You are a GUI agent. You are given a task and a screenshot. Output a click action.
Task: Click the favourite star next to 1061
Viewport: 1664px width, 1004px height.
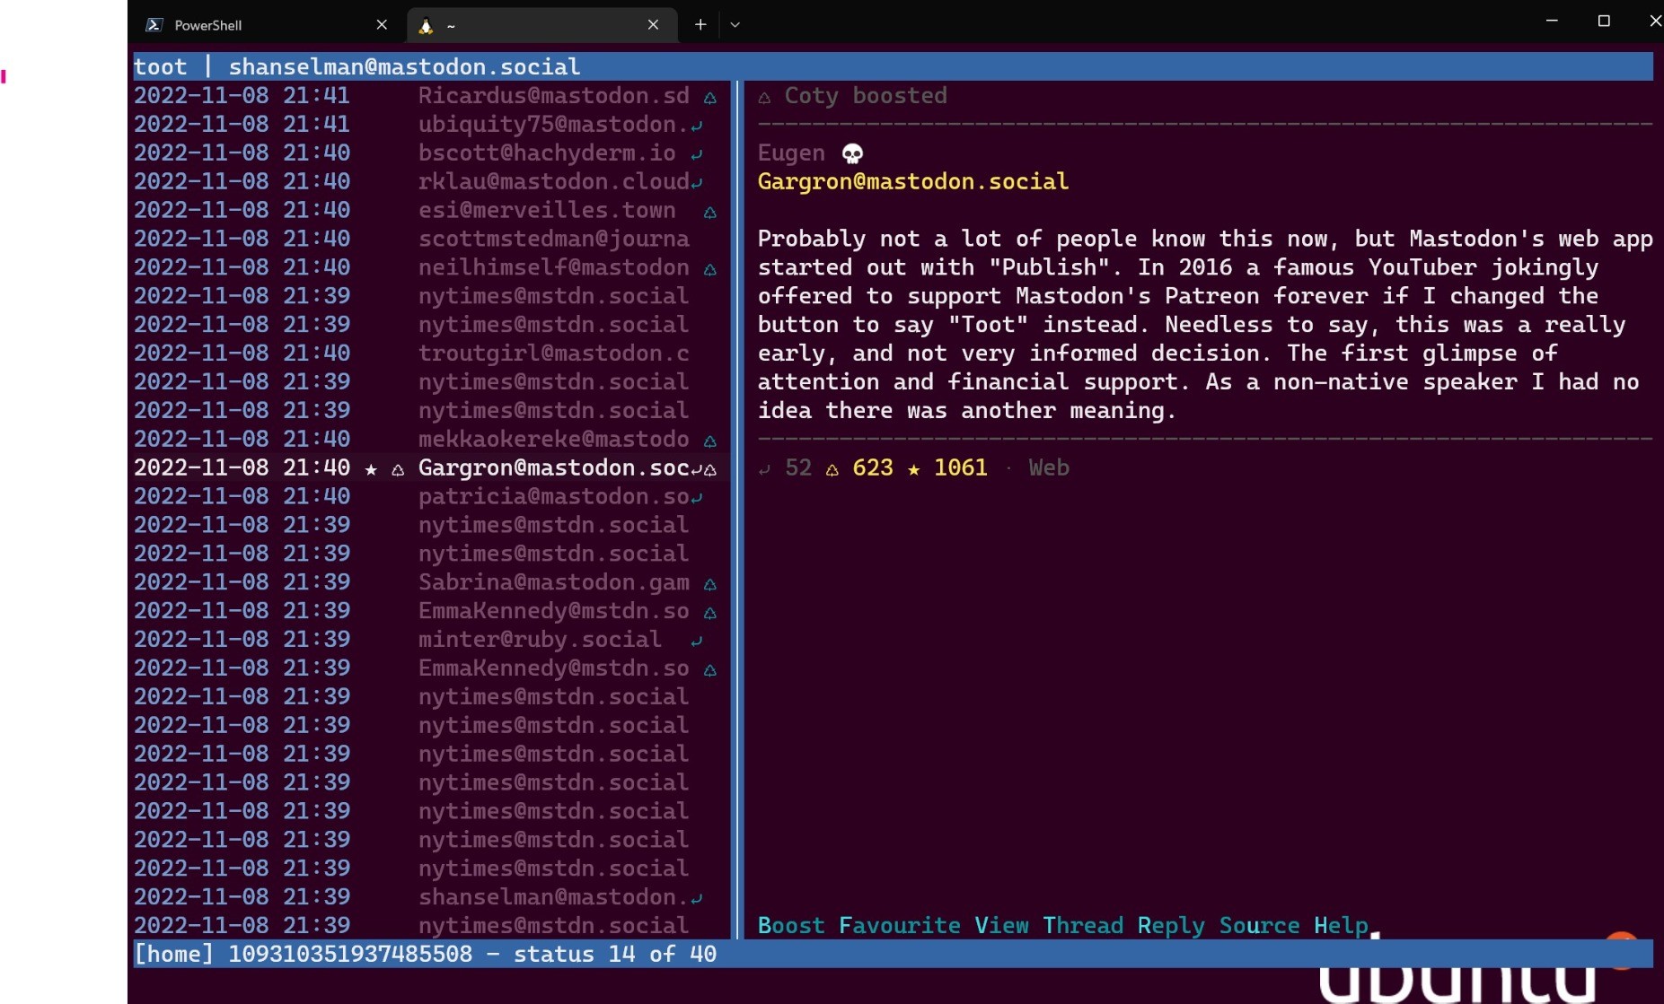[x=913, y=468]
